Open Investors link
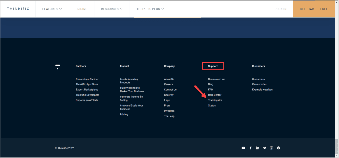The image size is (339, 158). 169,111
